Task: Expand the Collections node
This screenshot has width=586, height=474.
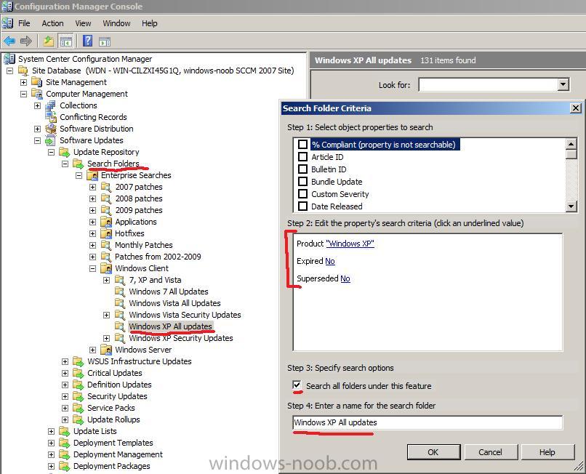Action: 37,106
